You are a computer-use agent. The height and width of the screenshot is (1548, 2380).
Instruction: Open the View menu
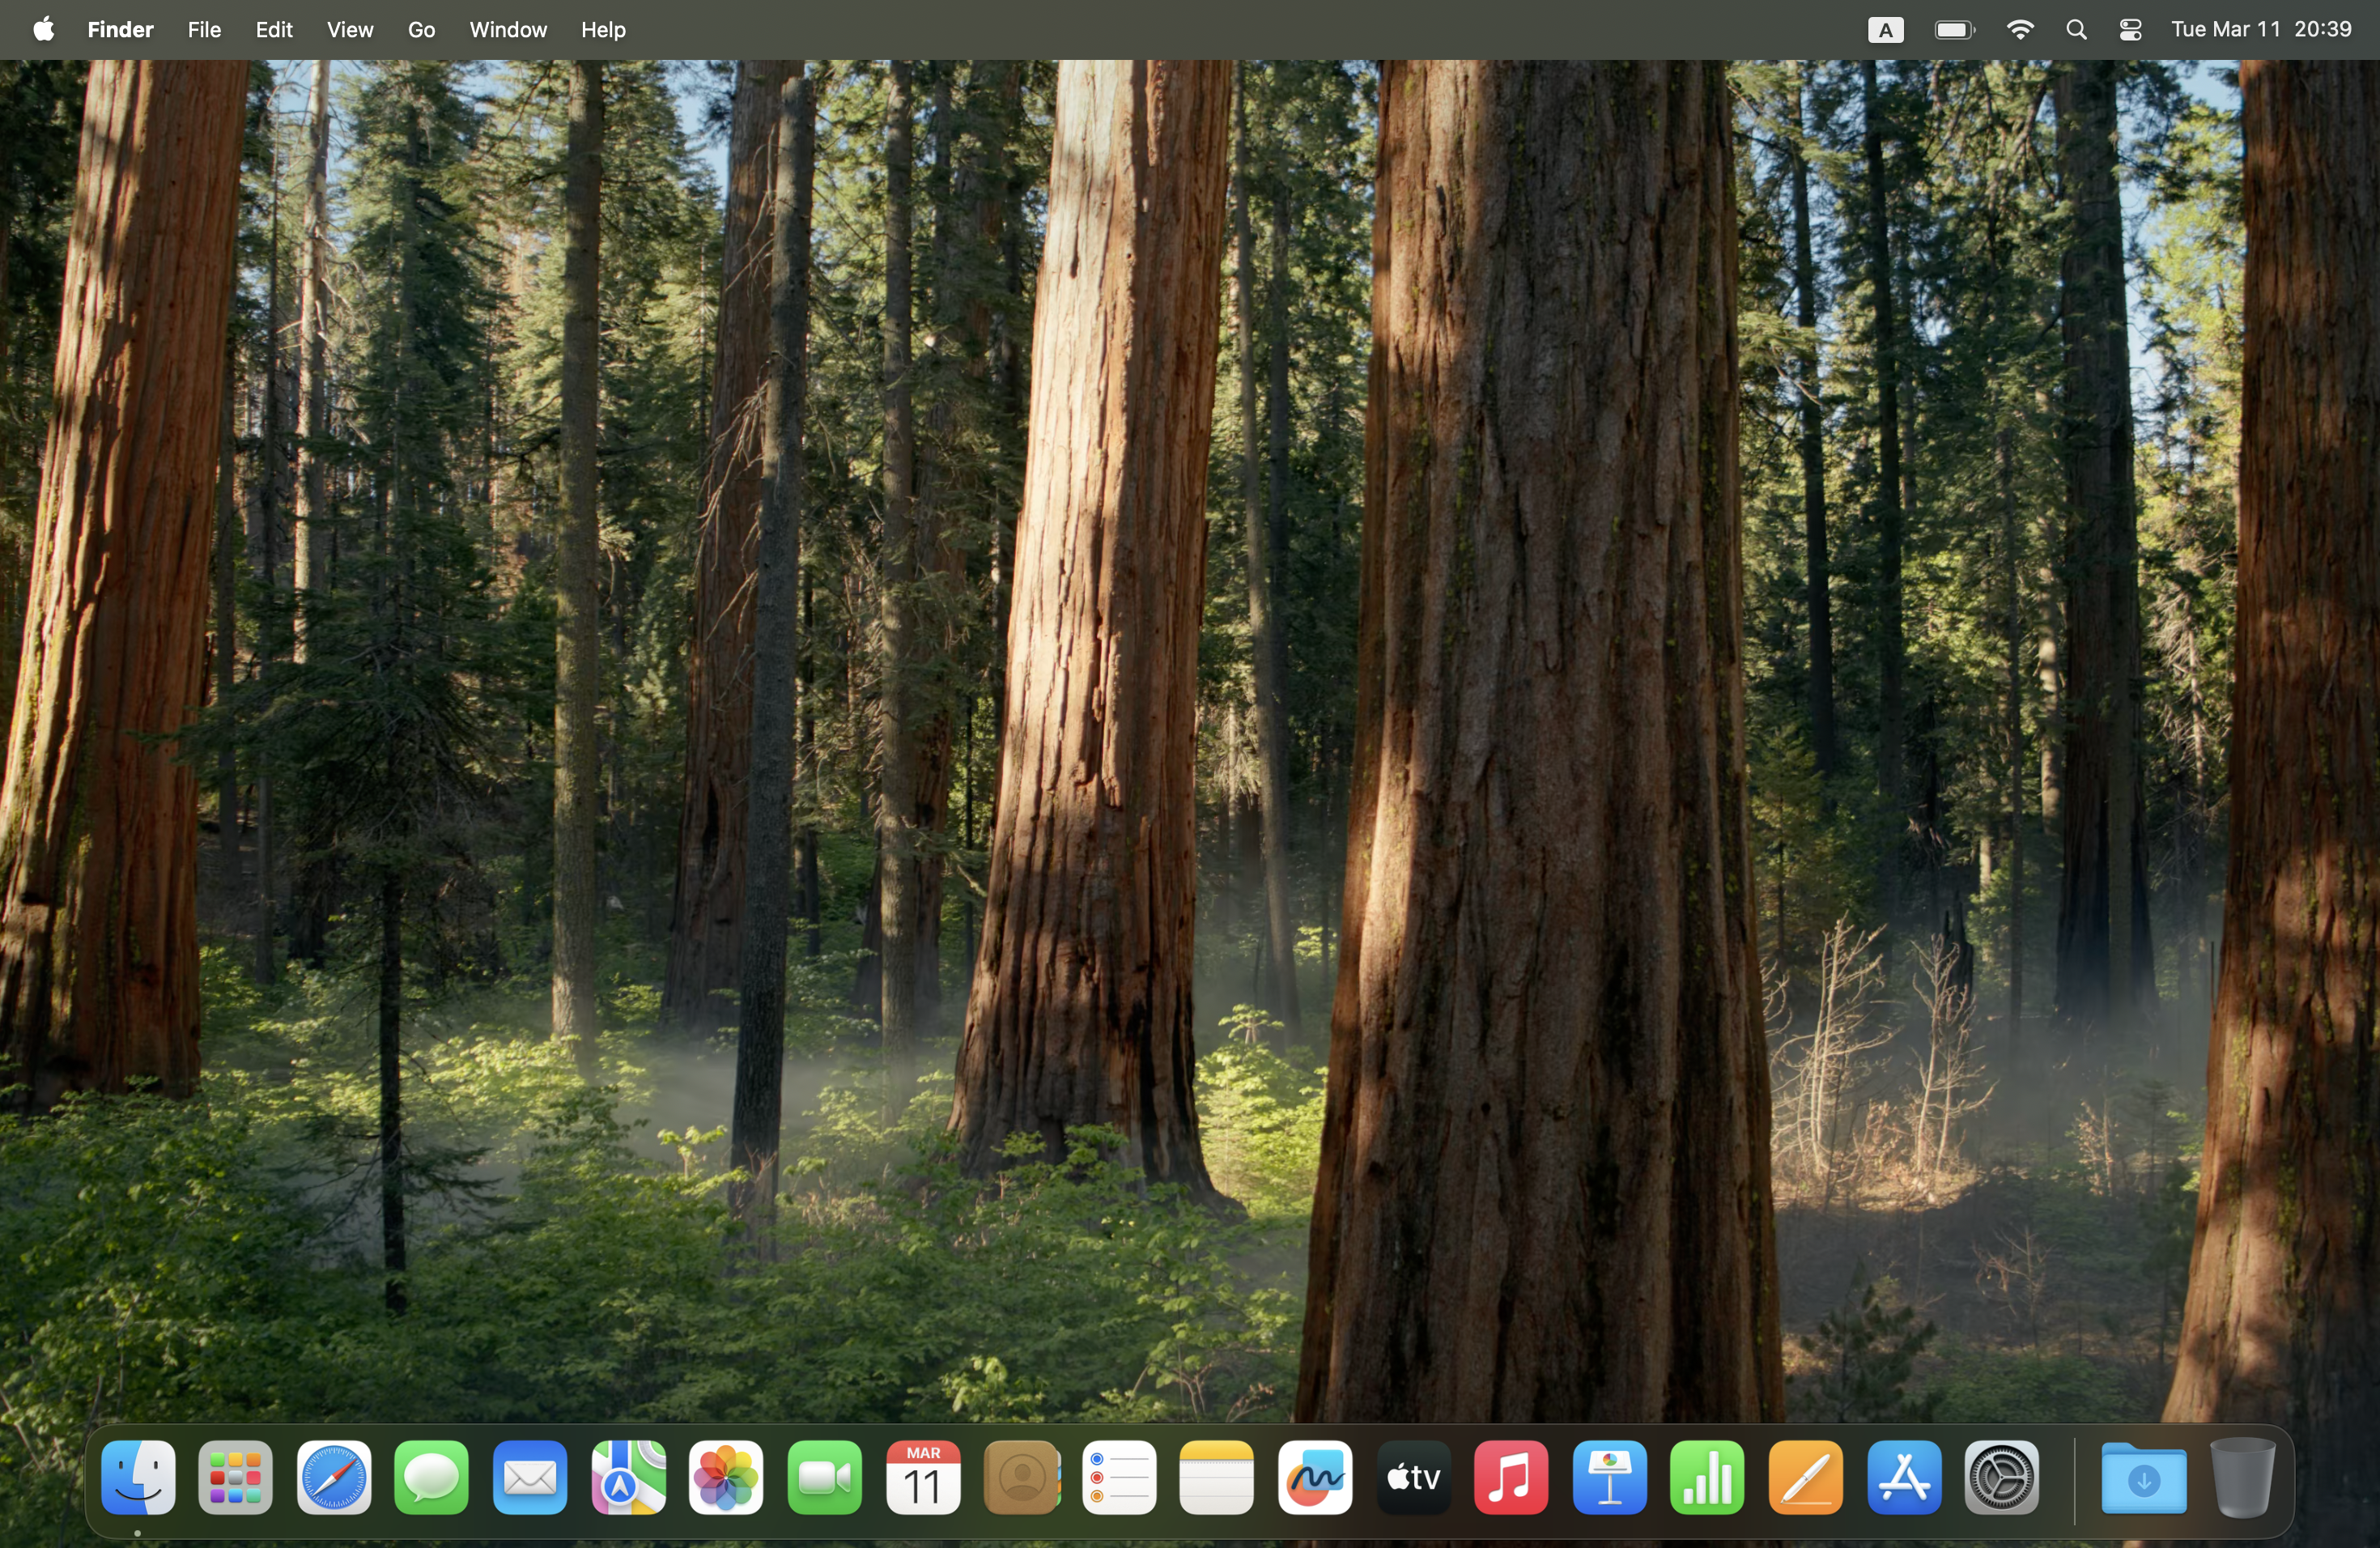point(350,30)
